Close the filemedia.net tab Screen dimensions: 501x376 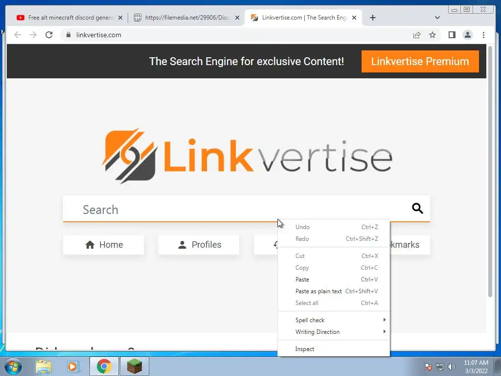237,18
